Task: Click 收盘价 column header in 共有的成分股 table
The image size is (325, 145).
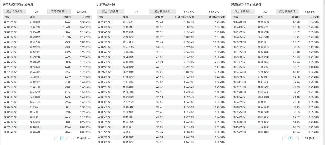Action: [159, 17]
